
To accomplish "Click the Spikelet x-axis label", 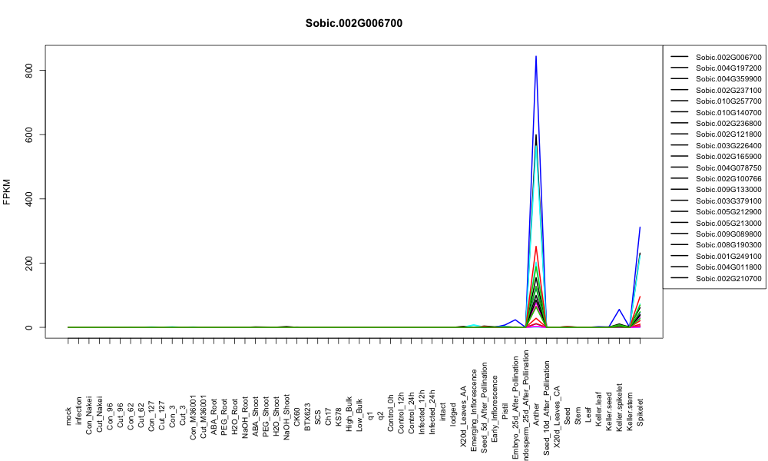I will 641,412.
